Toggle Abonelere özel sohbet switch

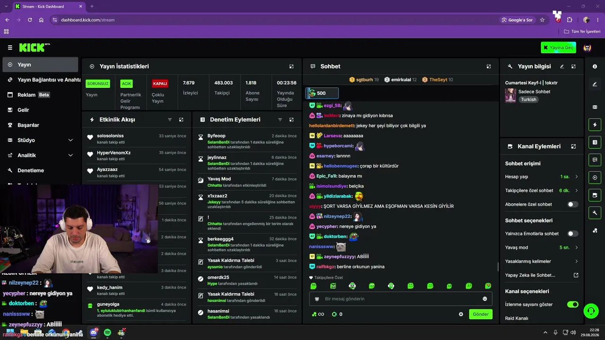[572, 204]
